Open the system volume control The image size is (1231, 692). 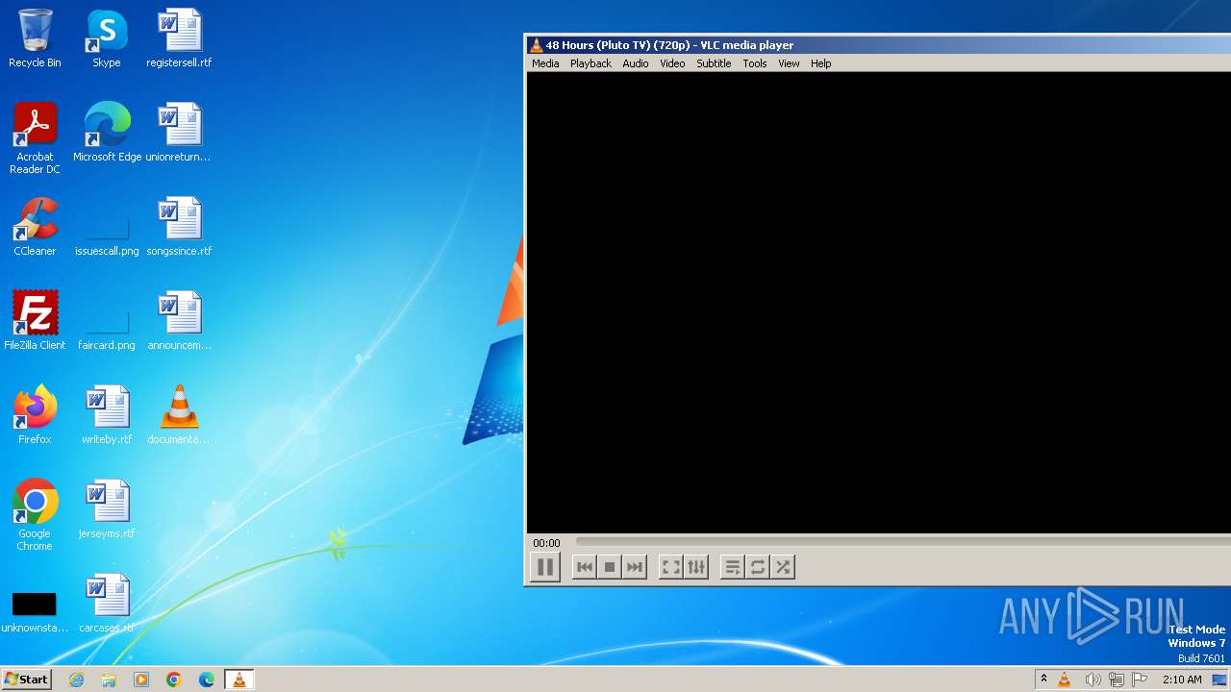[1093, 680]
